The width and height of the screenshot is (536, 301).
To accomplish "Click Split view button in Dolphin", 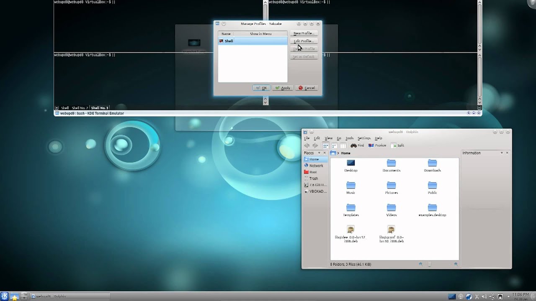I will pyautogui.click(x=398, y=145).
